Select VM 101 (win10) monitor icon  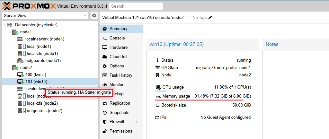(x=21, y=82)
